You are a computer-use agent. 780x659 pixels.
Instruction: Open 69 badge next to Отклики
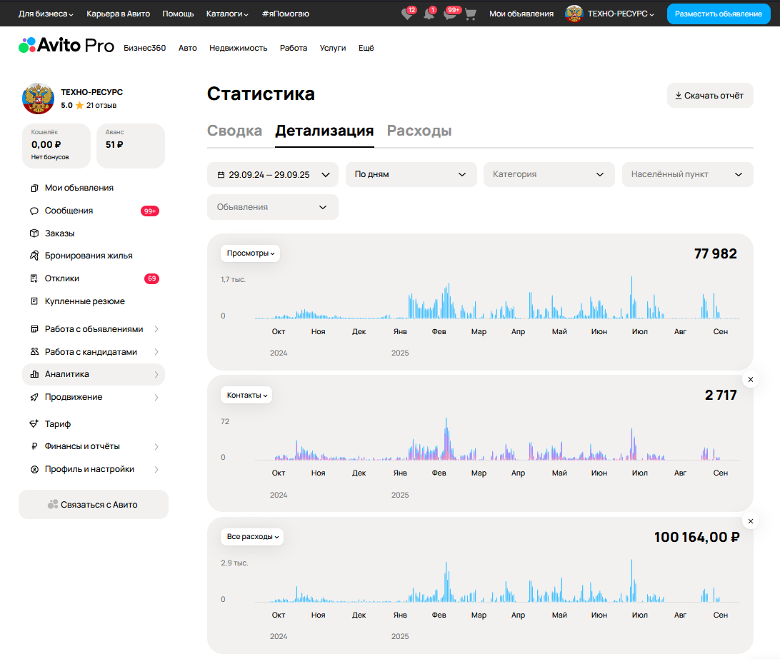(151, 278)
